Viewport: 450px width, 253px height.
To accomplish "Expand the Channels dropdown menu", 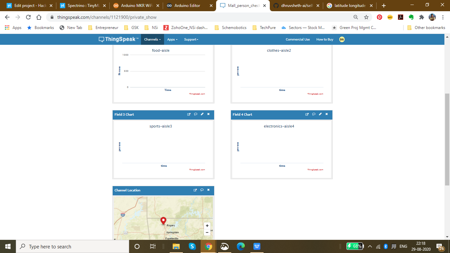I will click(152, 40).
